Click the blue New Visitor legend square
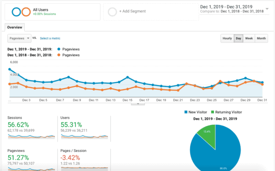 point(186,112)
